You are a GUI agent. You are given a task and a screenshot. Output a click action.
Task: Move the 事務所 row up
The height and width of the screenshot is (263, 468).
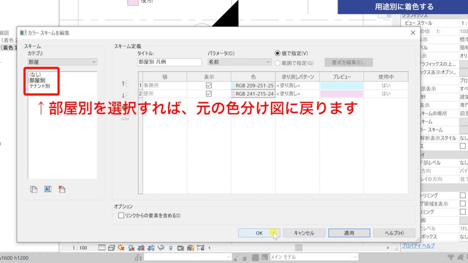click(x=124, y=84)
